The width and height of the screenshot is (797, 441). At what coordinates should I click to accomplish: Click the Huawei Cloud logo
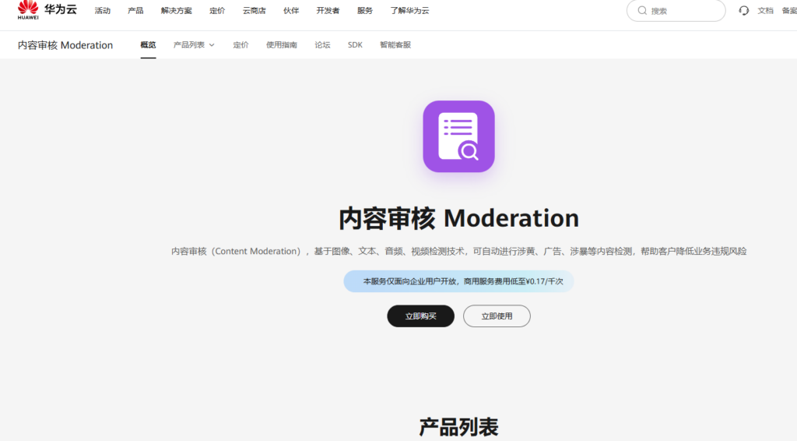click(47, 10)
